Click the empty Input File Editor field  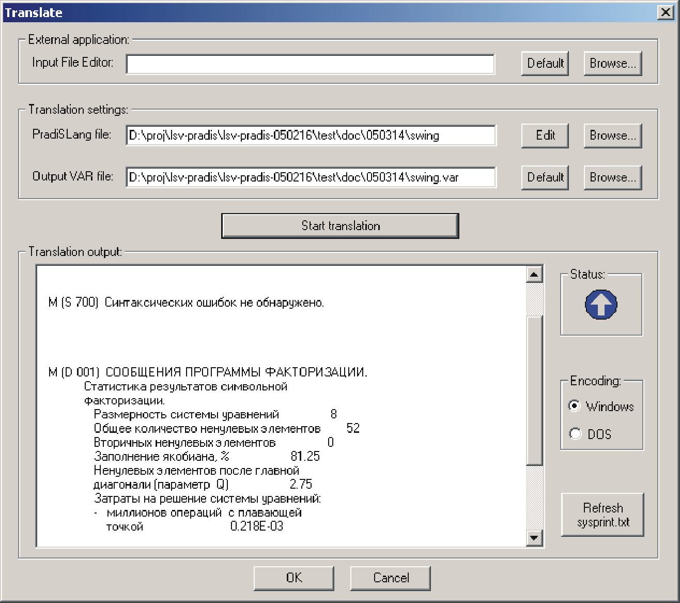coord(310,65)
